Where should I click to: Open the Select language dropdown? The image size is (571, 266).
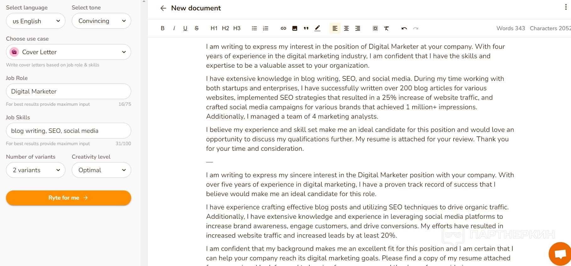(36, 21)
